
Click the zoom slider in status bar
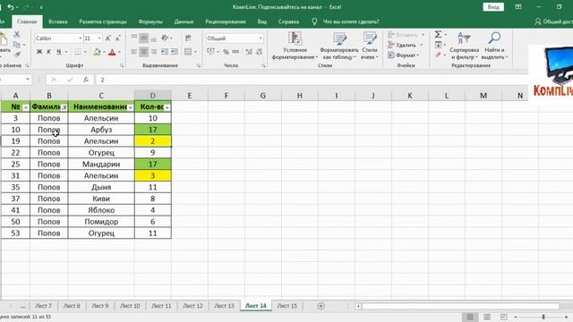coord(543,317)
